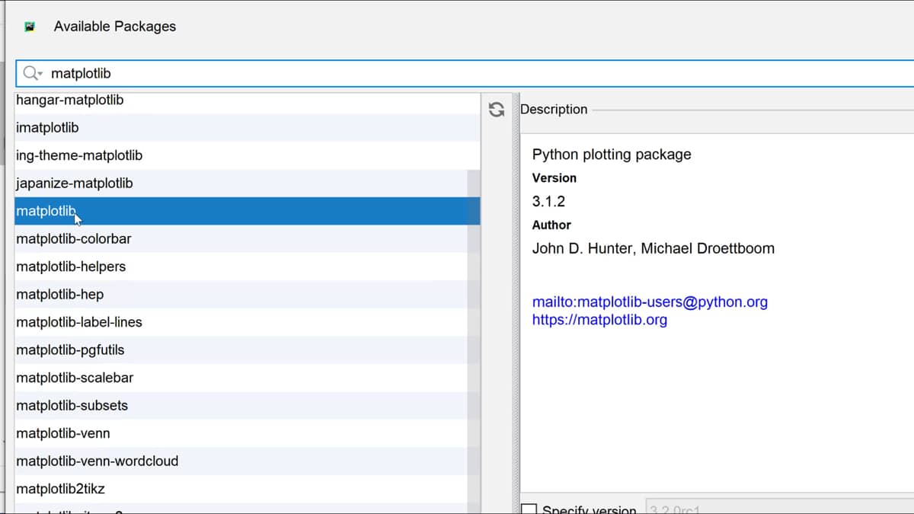This screenshot has height=514, width=914.
Task: Select matplotlib2tikz package
Action: 248,489
